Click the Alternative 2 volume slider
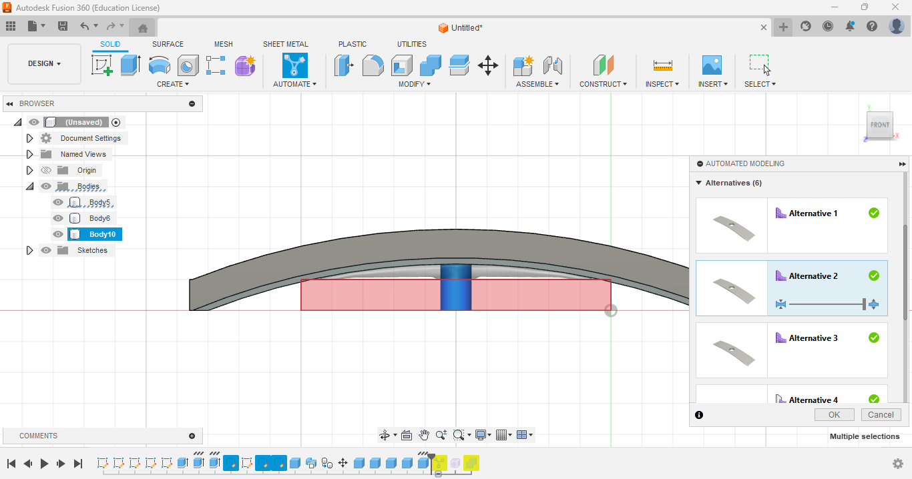The image size is (912, 479). click(827, 304)
